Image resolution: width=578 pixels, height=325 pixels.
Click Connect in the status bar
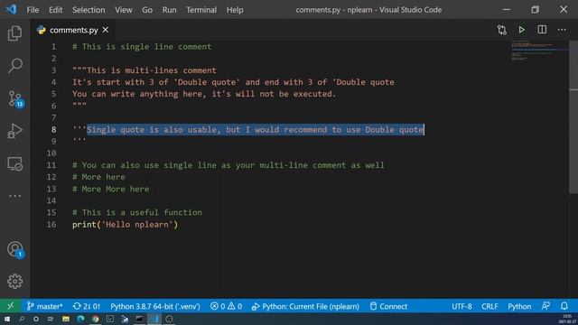(388, 306)
